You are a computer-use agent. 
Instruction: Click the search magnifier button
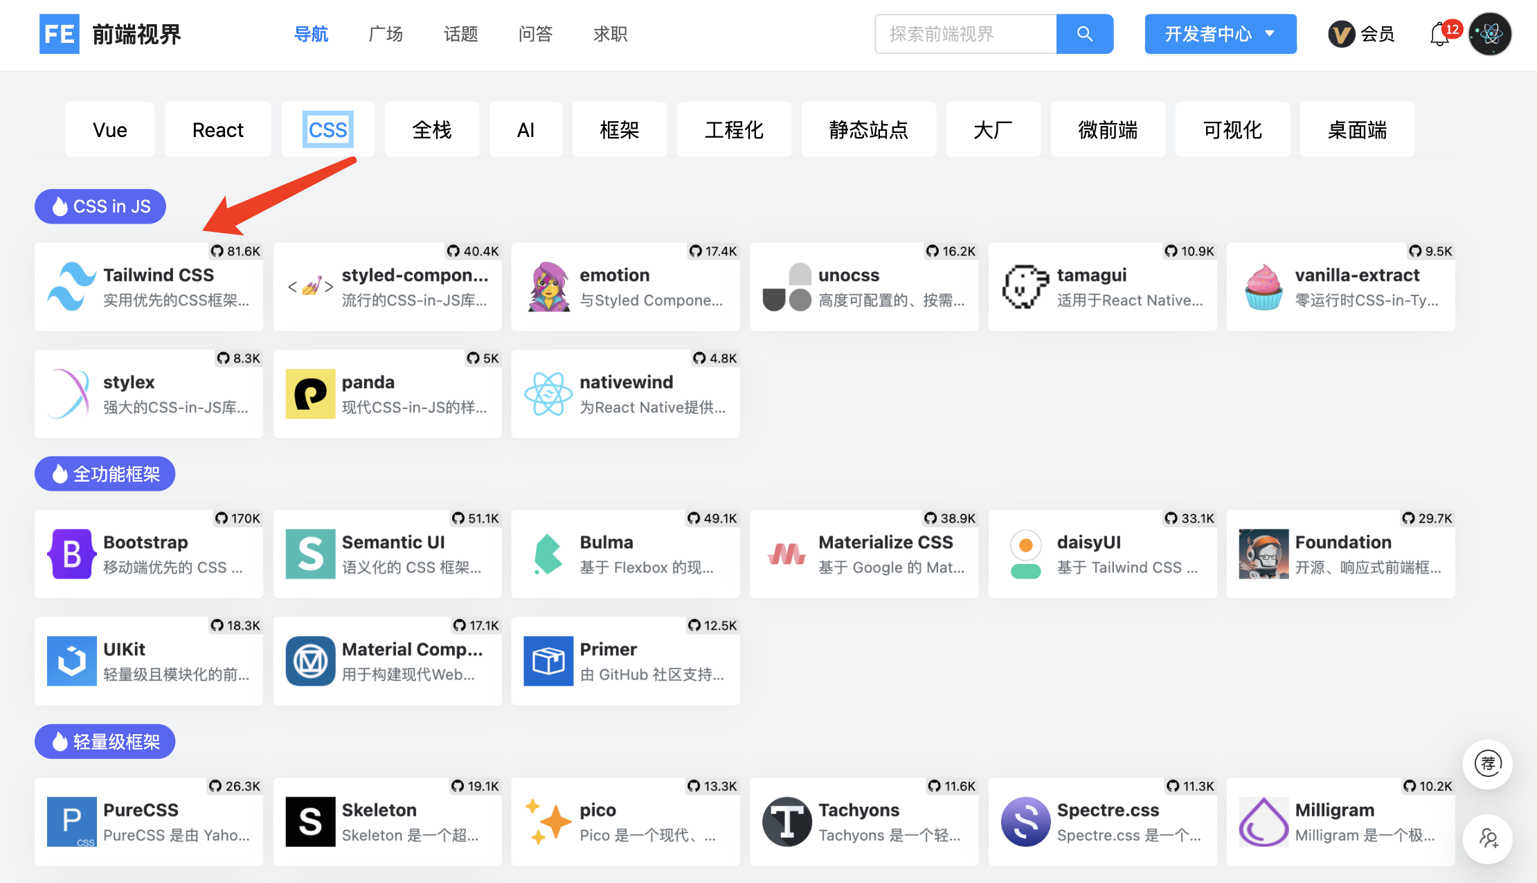[1084, 34]
